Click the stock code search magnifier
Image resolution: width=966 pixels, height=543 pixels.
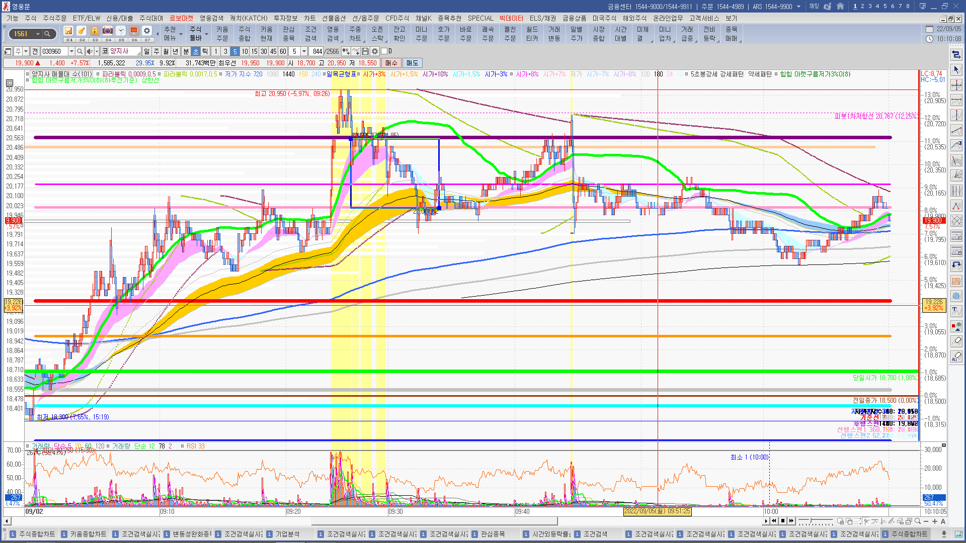tap(79, 51)
